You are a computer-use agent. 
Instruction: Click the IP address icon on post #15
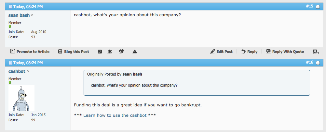pyautogui.click(x=100, y=52)
